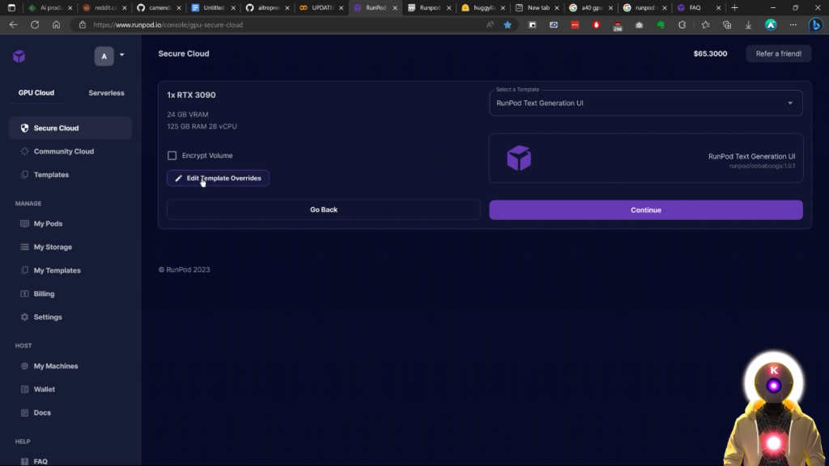829x466 pixels.
Task: Click the Refer a friend! button
Action: click(x=778, y=53)
